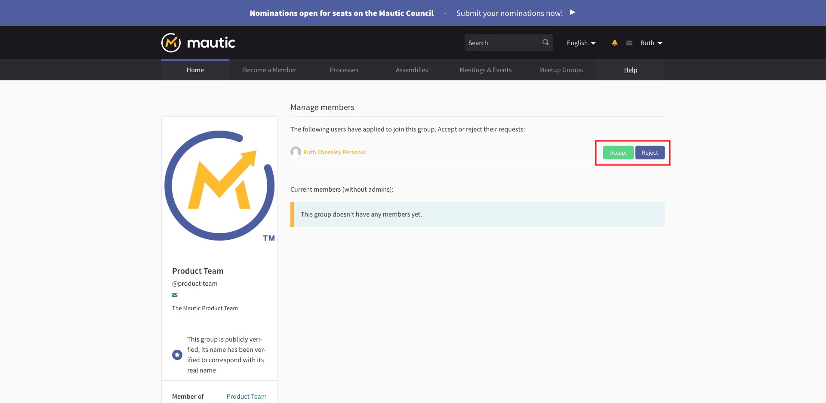Open the English language dropdown
Viewport: 826px width, 403px height.
coord(581,43)
